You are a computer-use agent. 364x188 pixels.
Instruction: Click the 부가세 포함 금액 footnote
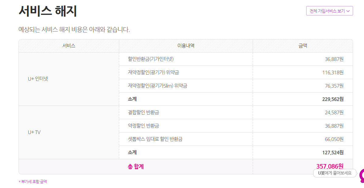(33, 182)
